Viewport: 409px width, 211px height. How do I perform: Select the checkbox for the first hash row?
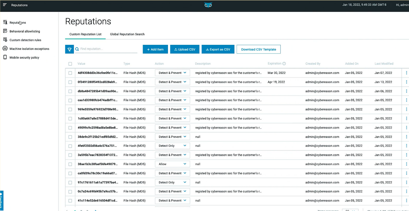[70, 73]
